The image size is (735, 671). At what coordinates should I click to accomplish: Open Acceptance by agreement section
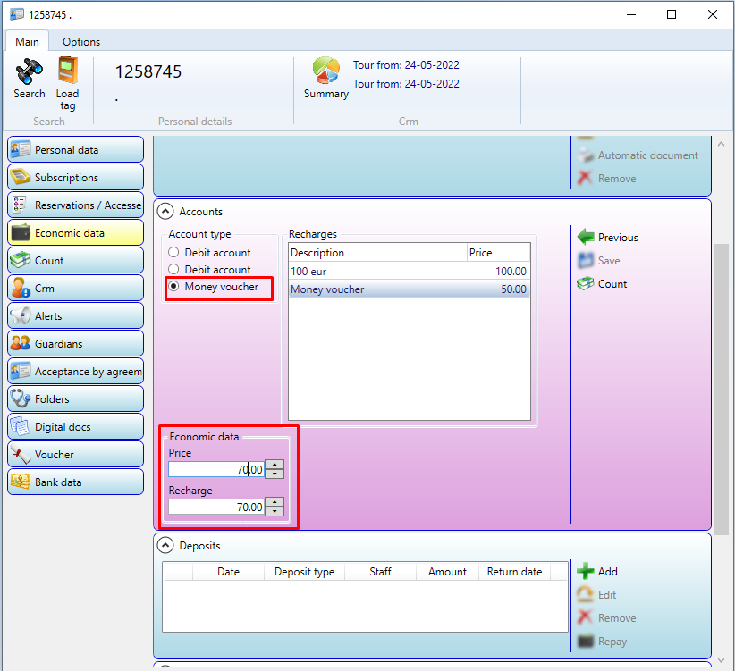75,371
